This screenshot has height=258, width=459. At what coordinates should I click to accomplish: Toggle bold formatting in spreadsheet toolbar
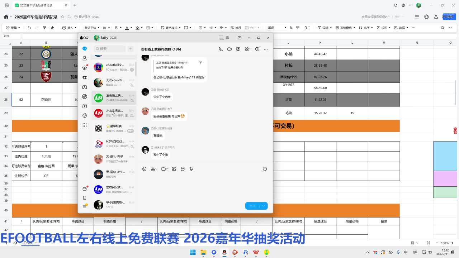coord(116,28)
